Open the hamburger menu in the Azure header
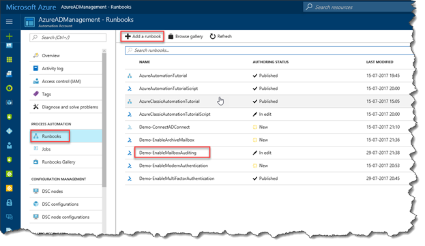The image size is (425, 246). 10,21
